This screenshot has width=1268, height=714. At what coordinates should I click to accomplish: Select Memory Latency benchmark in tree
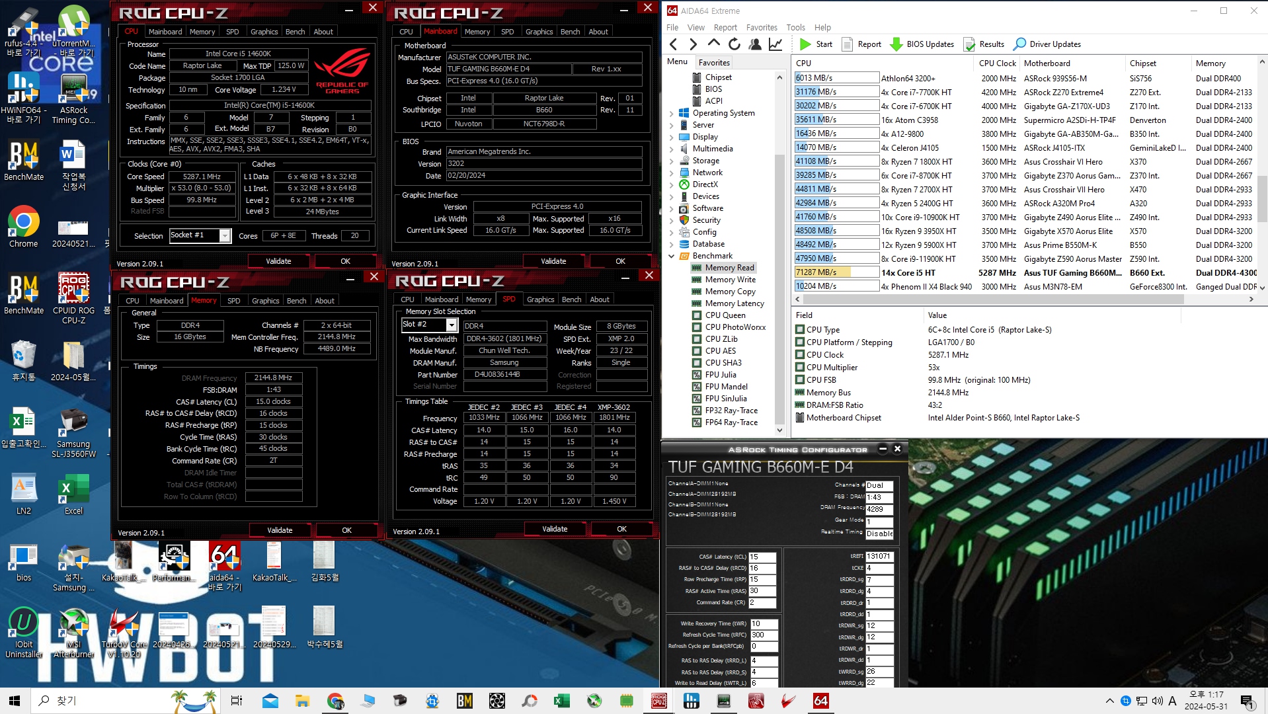[734, 303]
